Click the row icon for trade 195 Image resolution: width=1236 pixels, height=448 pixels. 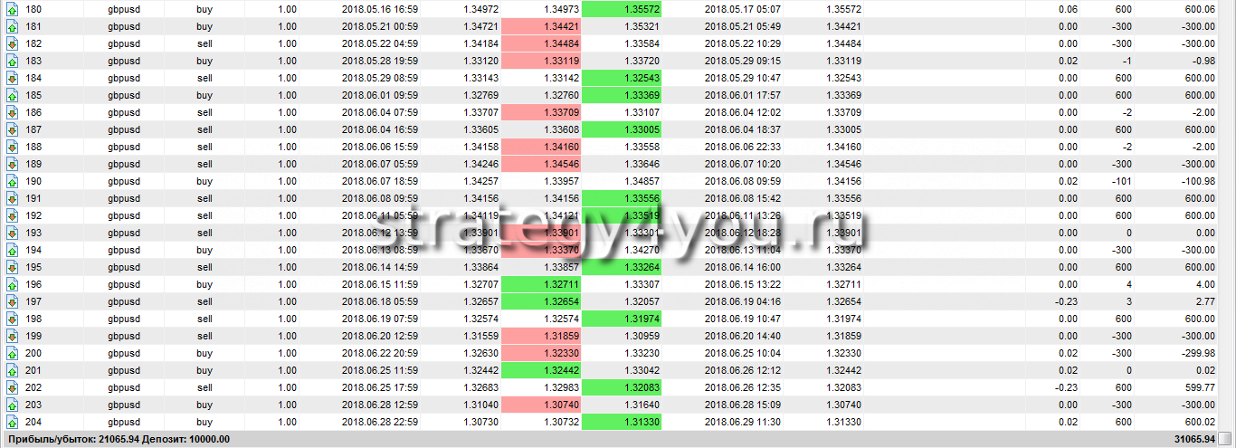click(12, 267)
